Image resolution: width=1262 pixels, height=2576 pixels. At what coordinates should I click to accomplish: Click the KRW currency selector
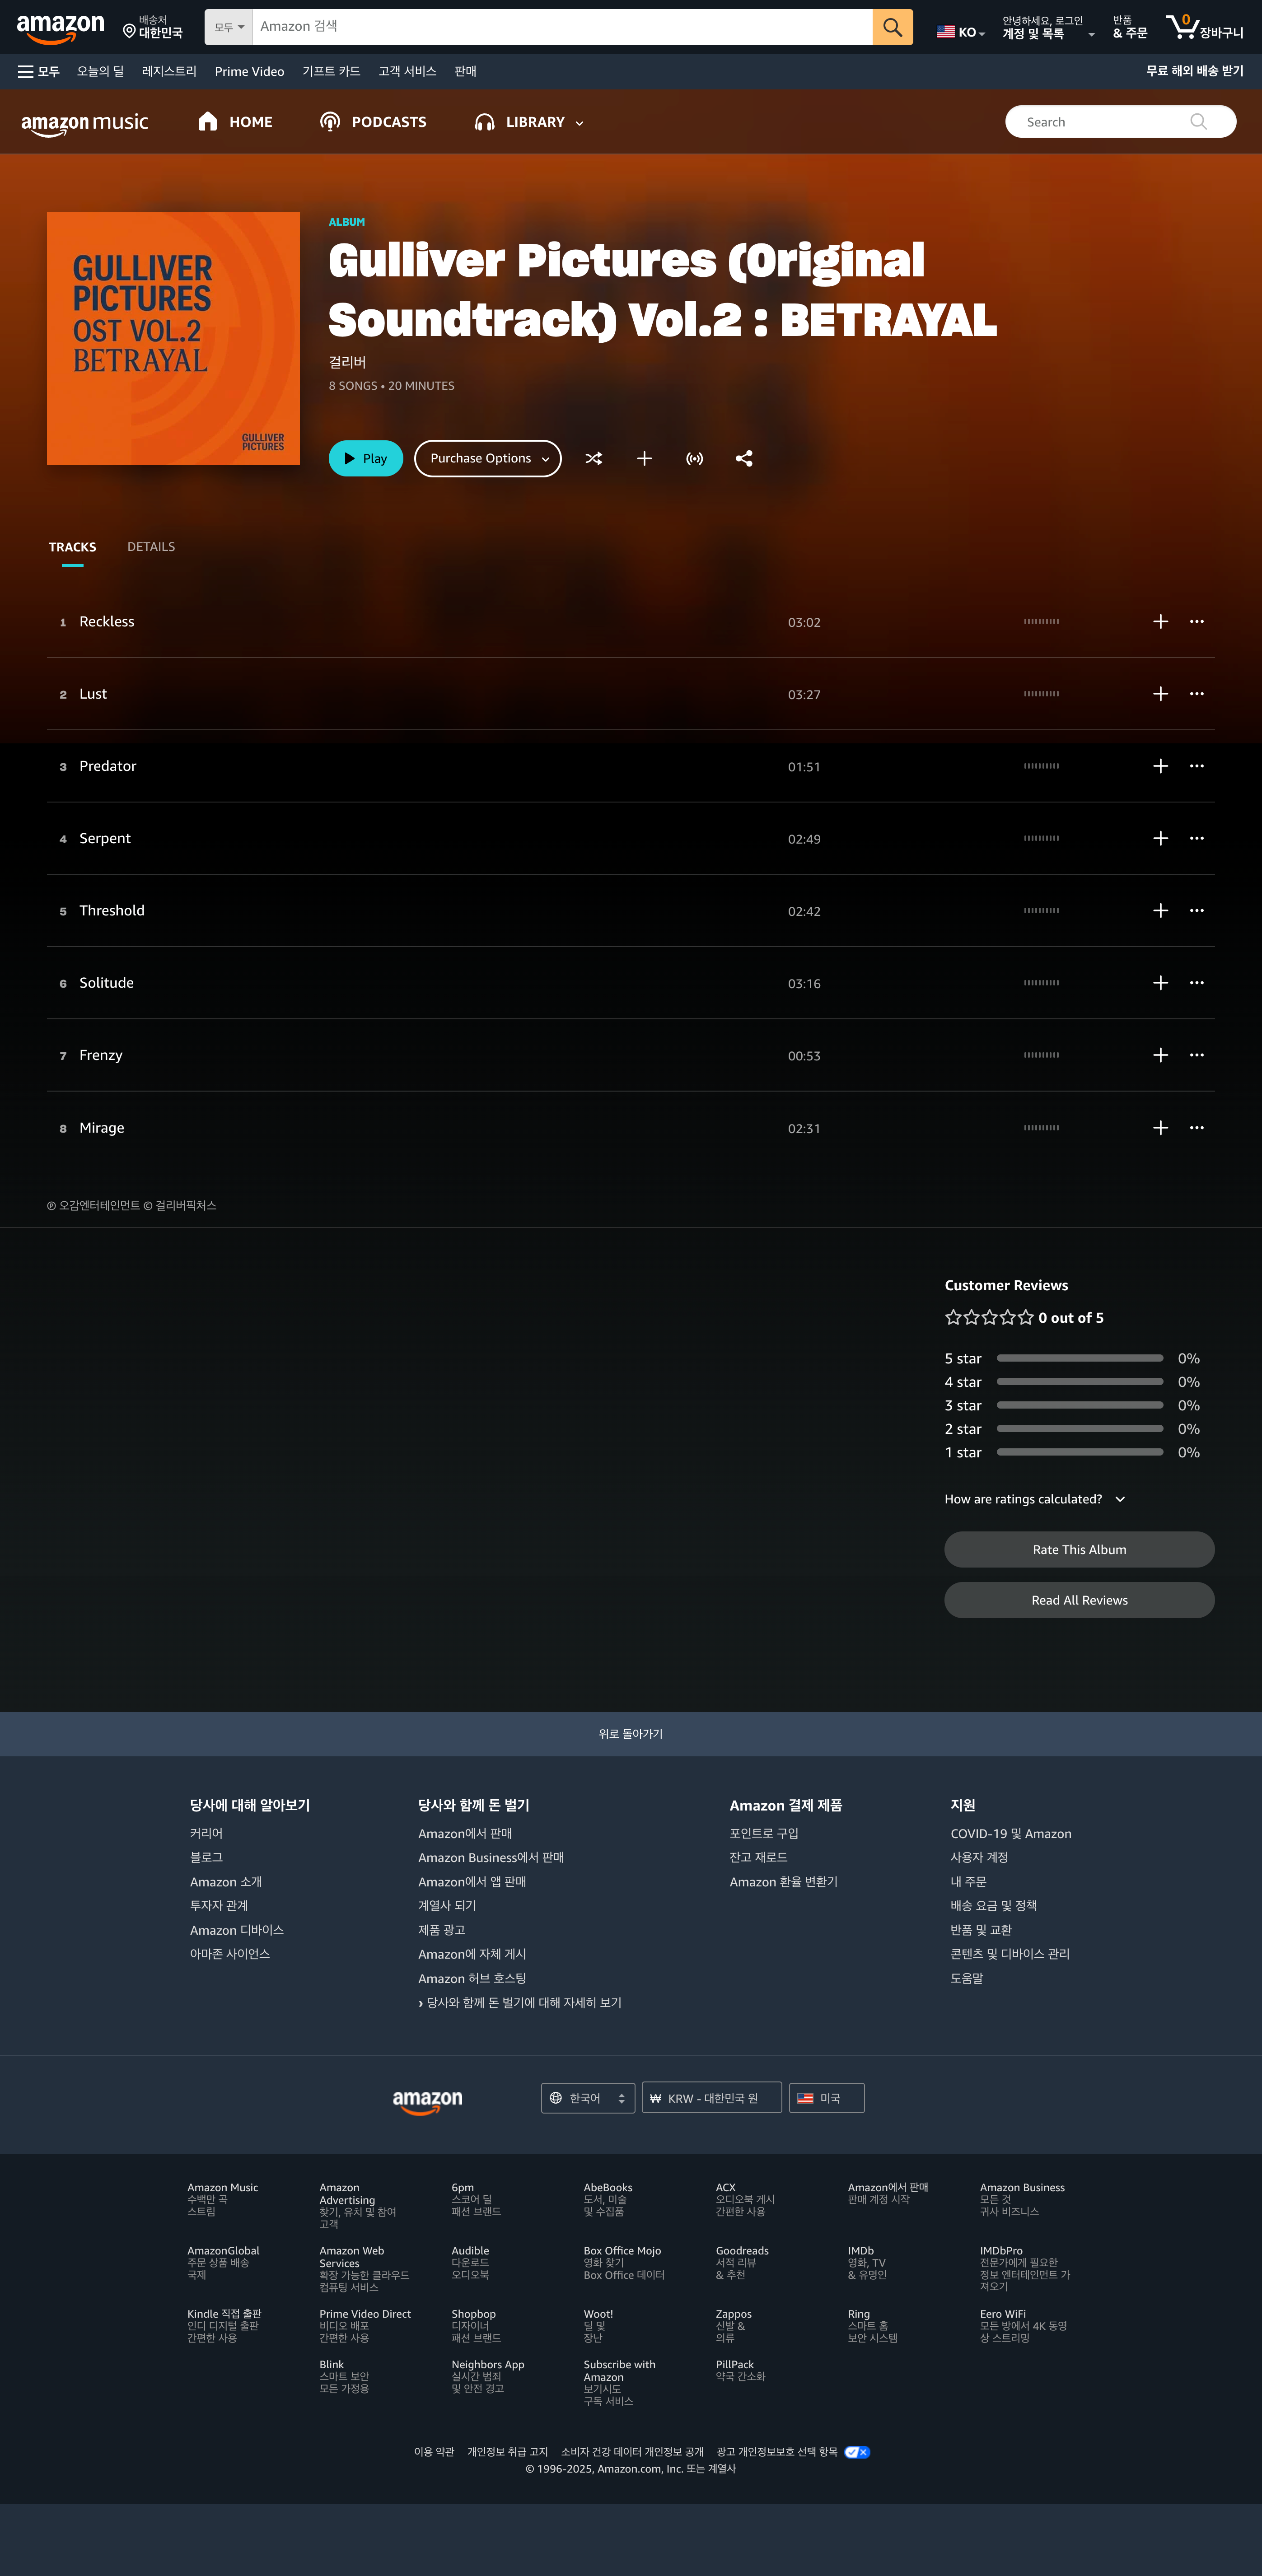tap(711, 2099)
